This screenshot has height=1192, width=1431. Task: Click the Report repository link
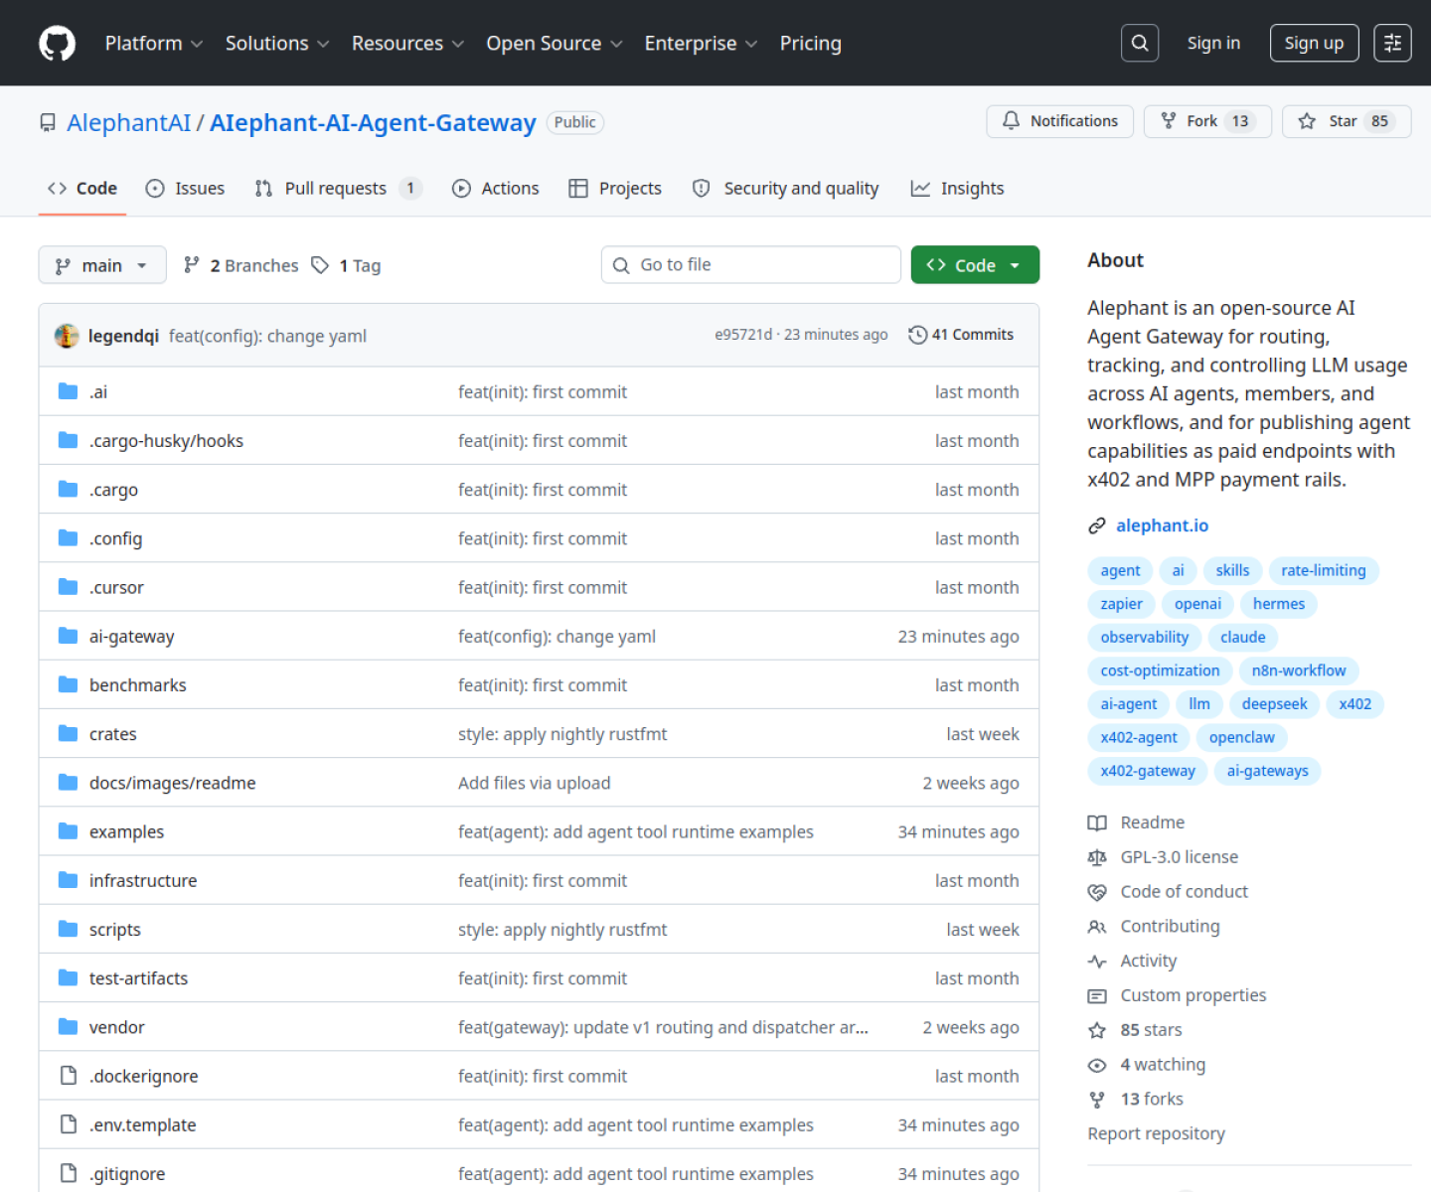tap(1156, 1133)
